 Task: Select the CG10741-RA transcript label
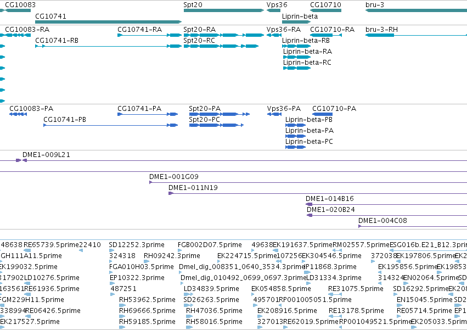point(140,30)
